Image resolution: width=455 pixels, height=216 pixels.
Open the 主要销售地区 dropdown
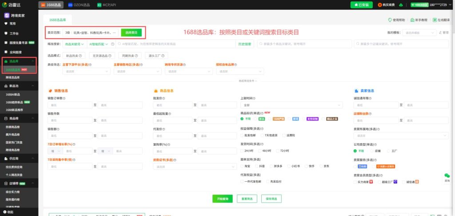(x=138, y=71)
